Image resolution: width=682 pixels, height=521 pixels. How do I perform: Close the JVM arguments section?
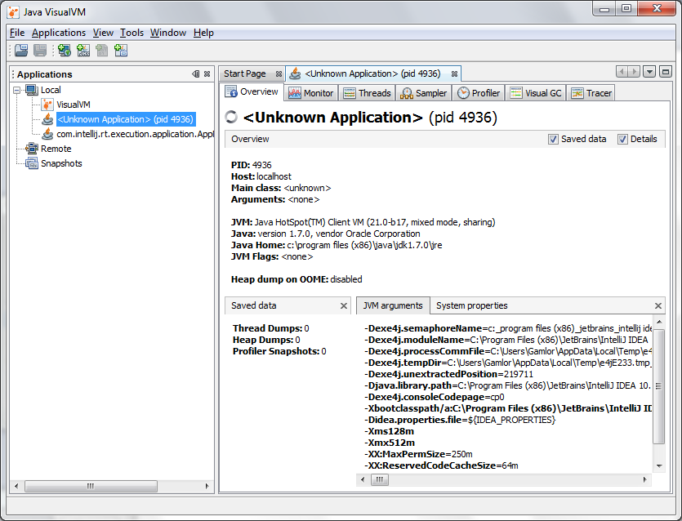click(x=658, y=305)
